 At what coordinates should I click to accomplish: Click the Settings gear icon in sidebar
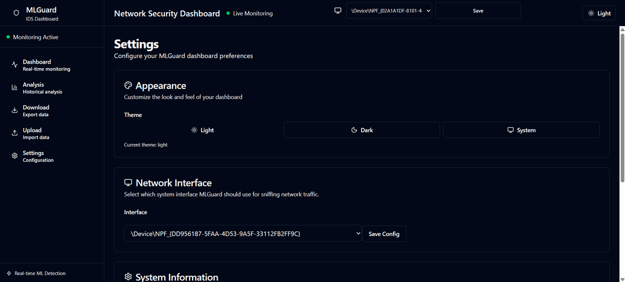(14, 156)
